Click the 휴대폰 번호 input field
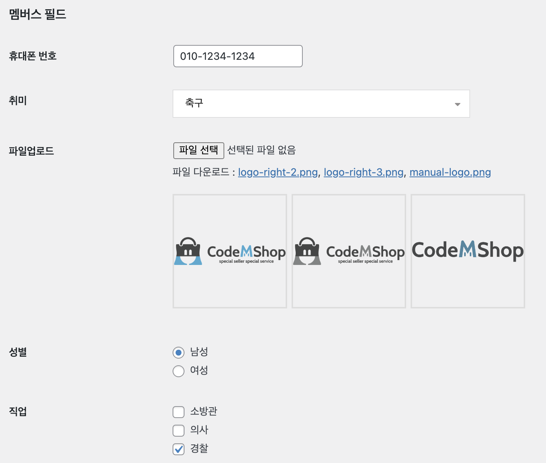This screenshot has height=463, width=546. (x=238, y=56)
